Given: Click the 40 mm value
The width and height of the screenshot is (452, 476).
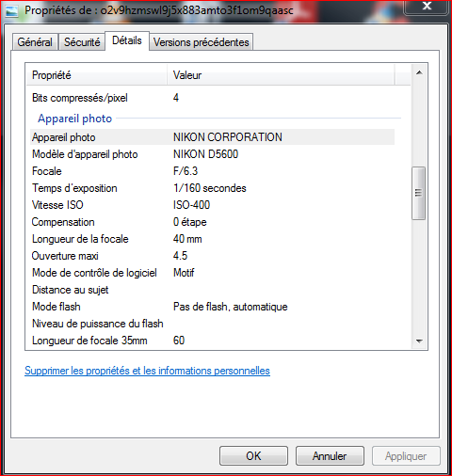Looking at the screenshot, I should coord(187,239).
